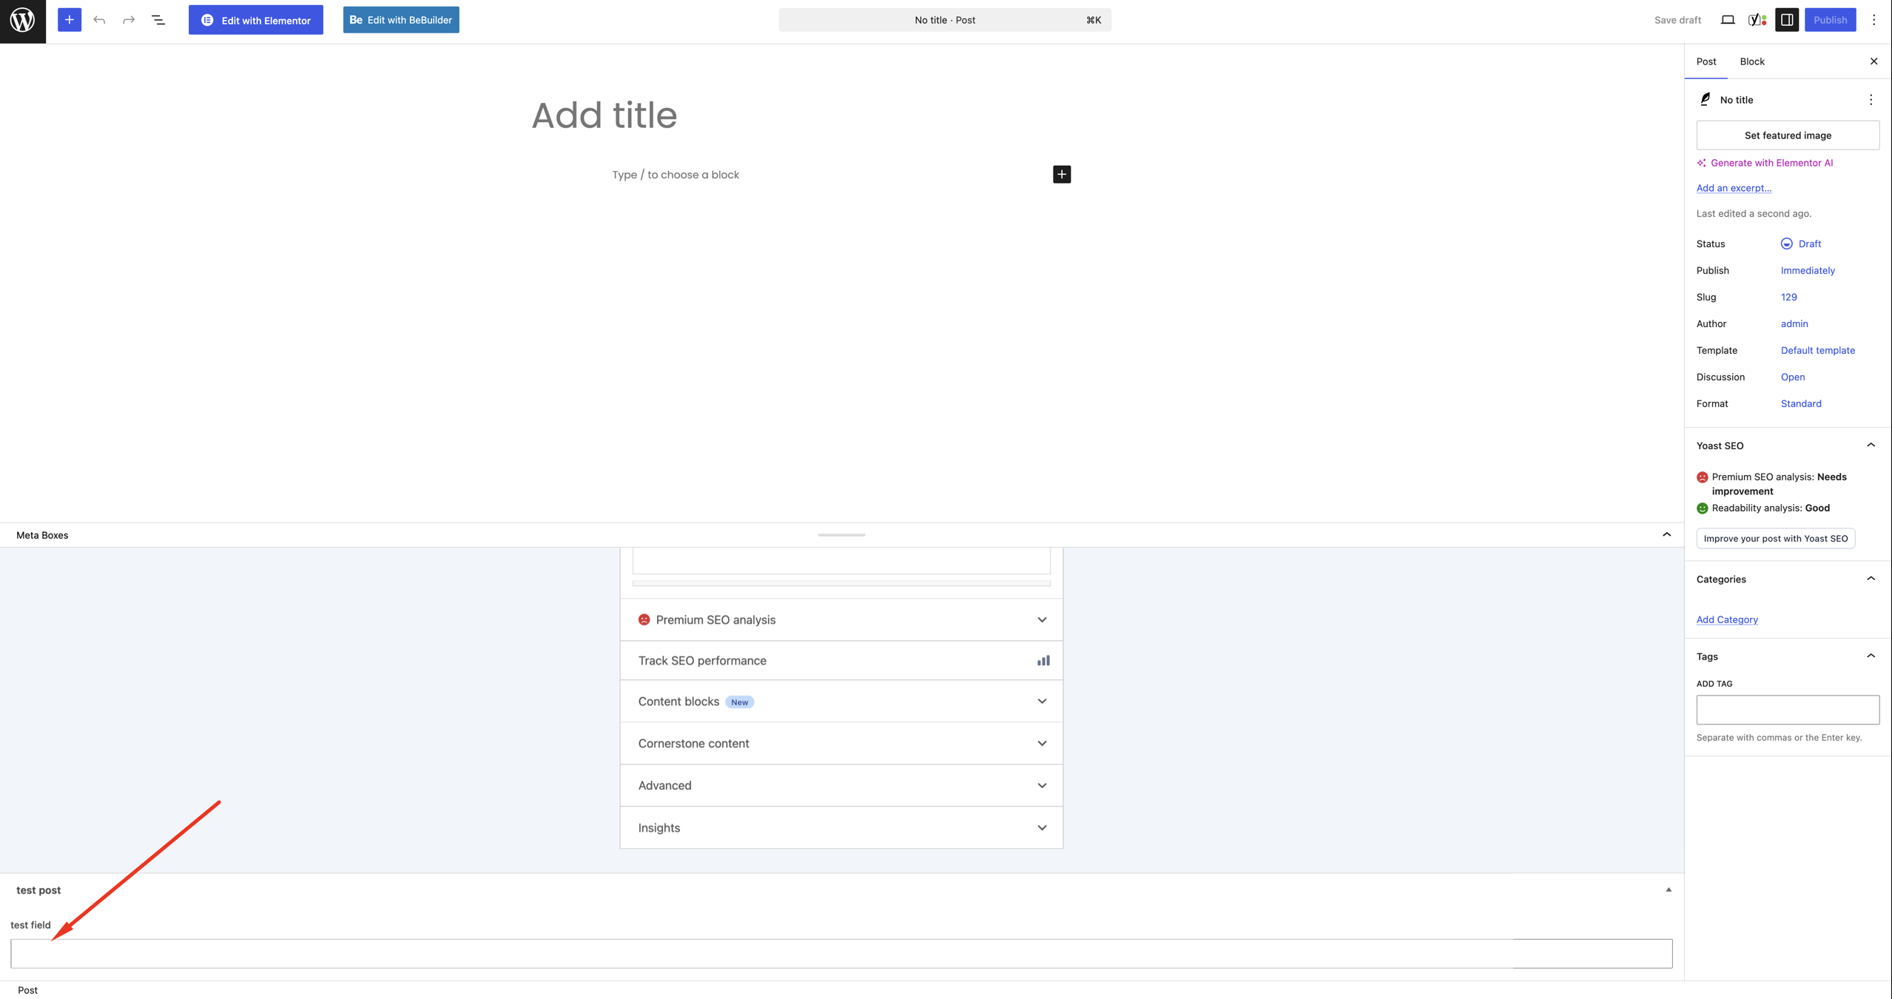Click the WordPress logo icon
Viewport: 1892px width, 999px height.
click(x=23, y=21)
